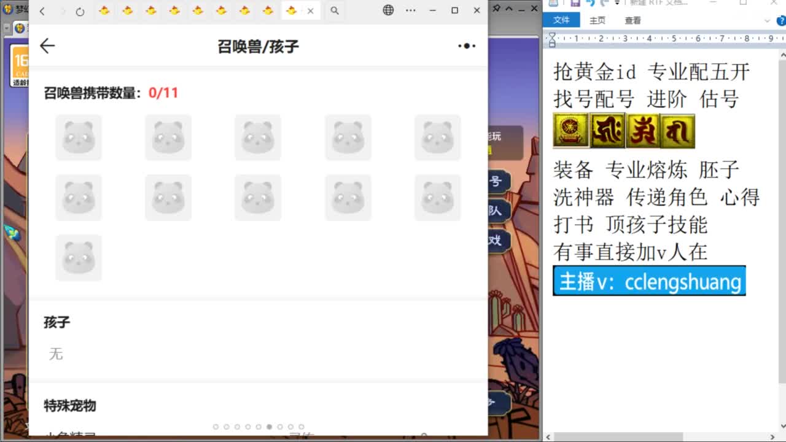Click the browser back chevron button
Viewport: 786px width, 442px height.
[x=42, y=11]
